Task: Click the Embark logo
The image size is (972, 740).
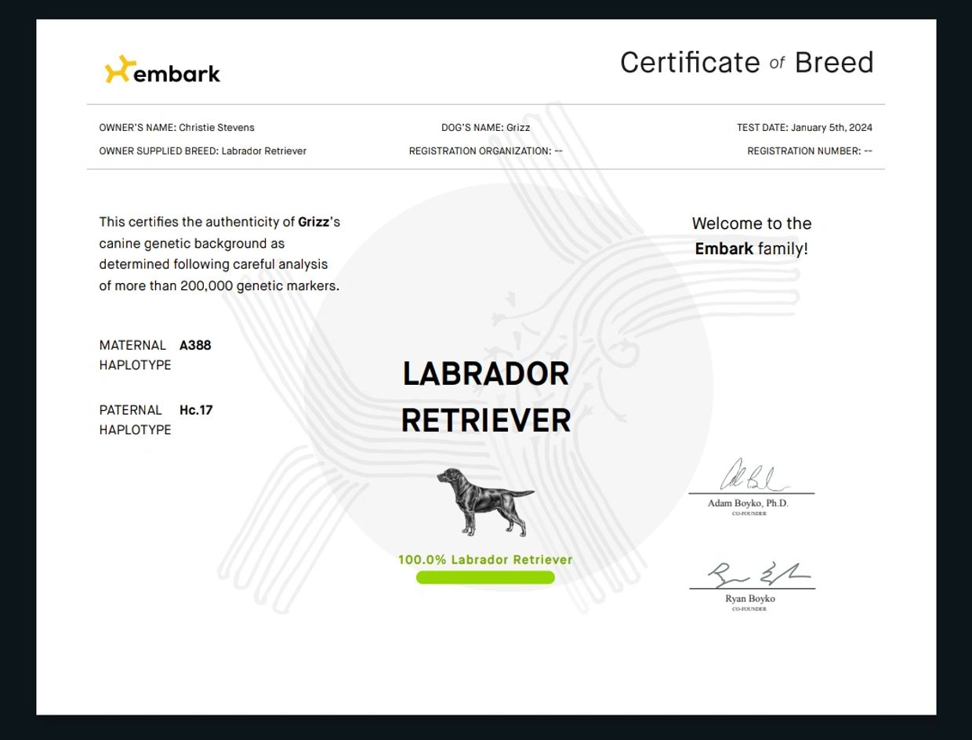Action: (163, 71)
